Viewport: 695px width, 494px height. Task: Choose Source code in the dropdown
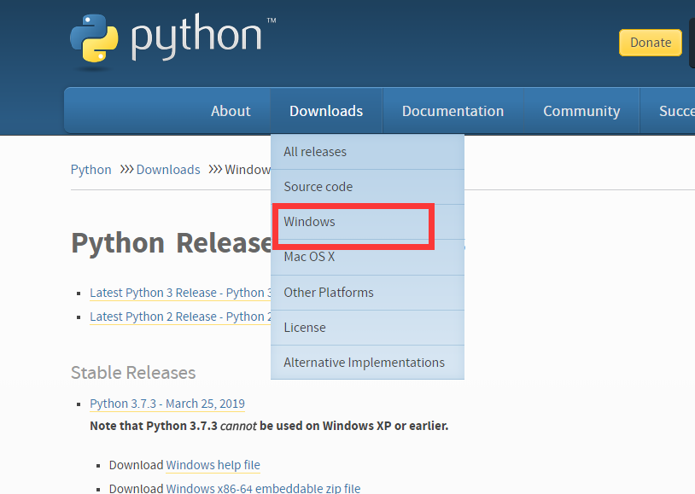pos(367,187)
